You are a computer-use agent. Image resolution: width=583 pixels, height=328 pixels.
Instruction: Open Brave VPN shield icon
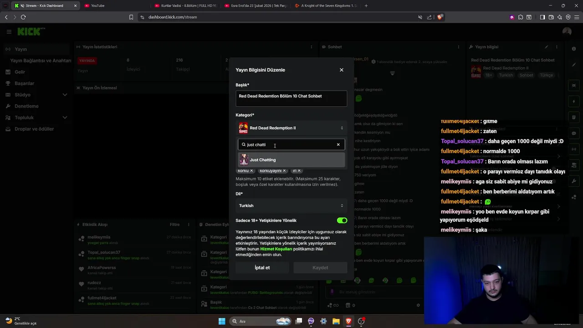click(x=568, y=17)
